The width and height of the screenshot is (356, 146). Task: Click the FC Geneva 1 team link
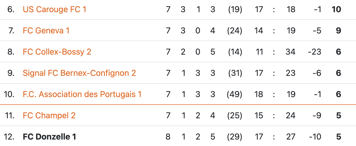(46, 31)
